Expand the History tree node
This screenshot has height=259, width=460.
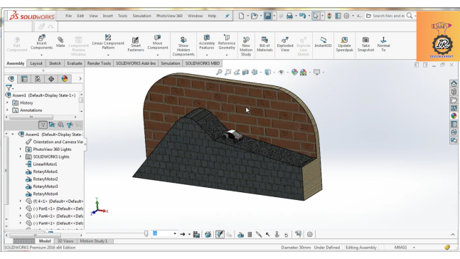pos(8,102)
